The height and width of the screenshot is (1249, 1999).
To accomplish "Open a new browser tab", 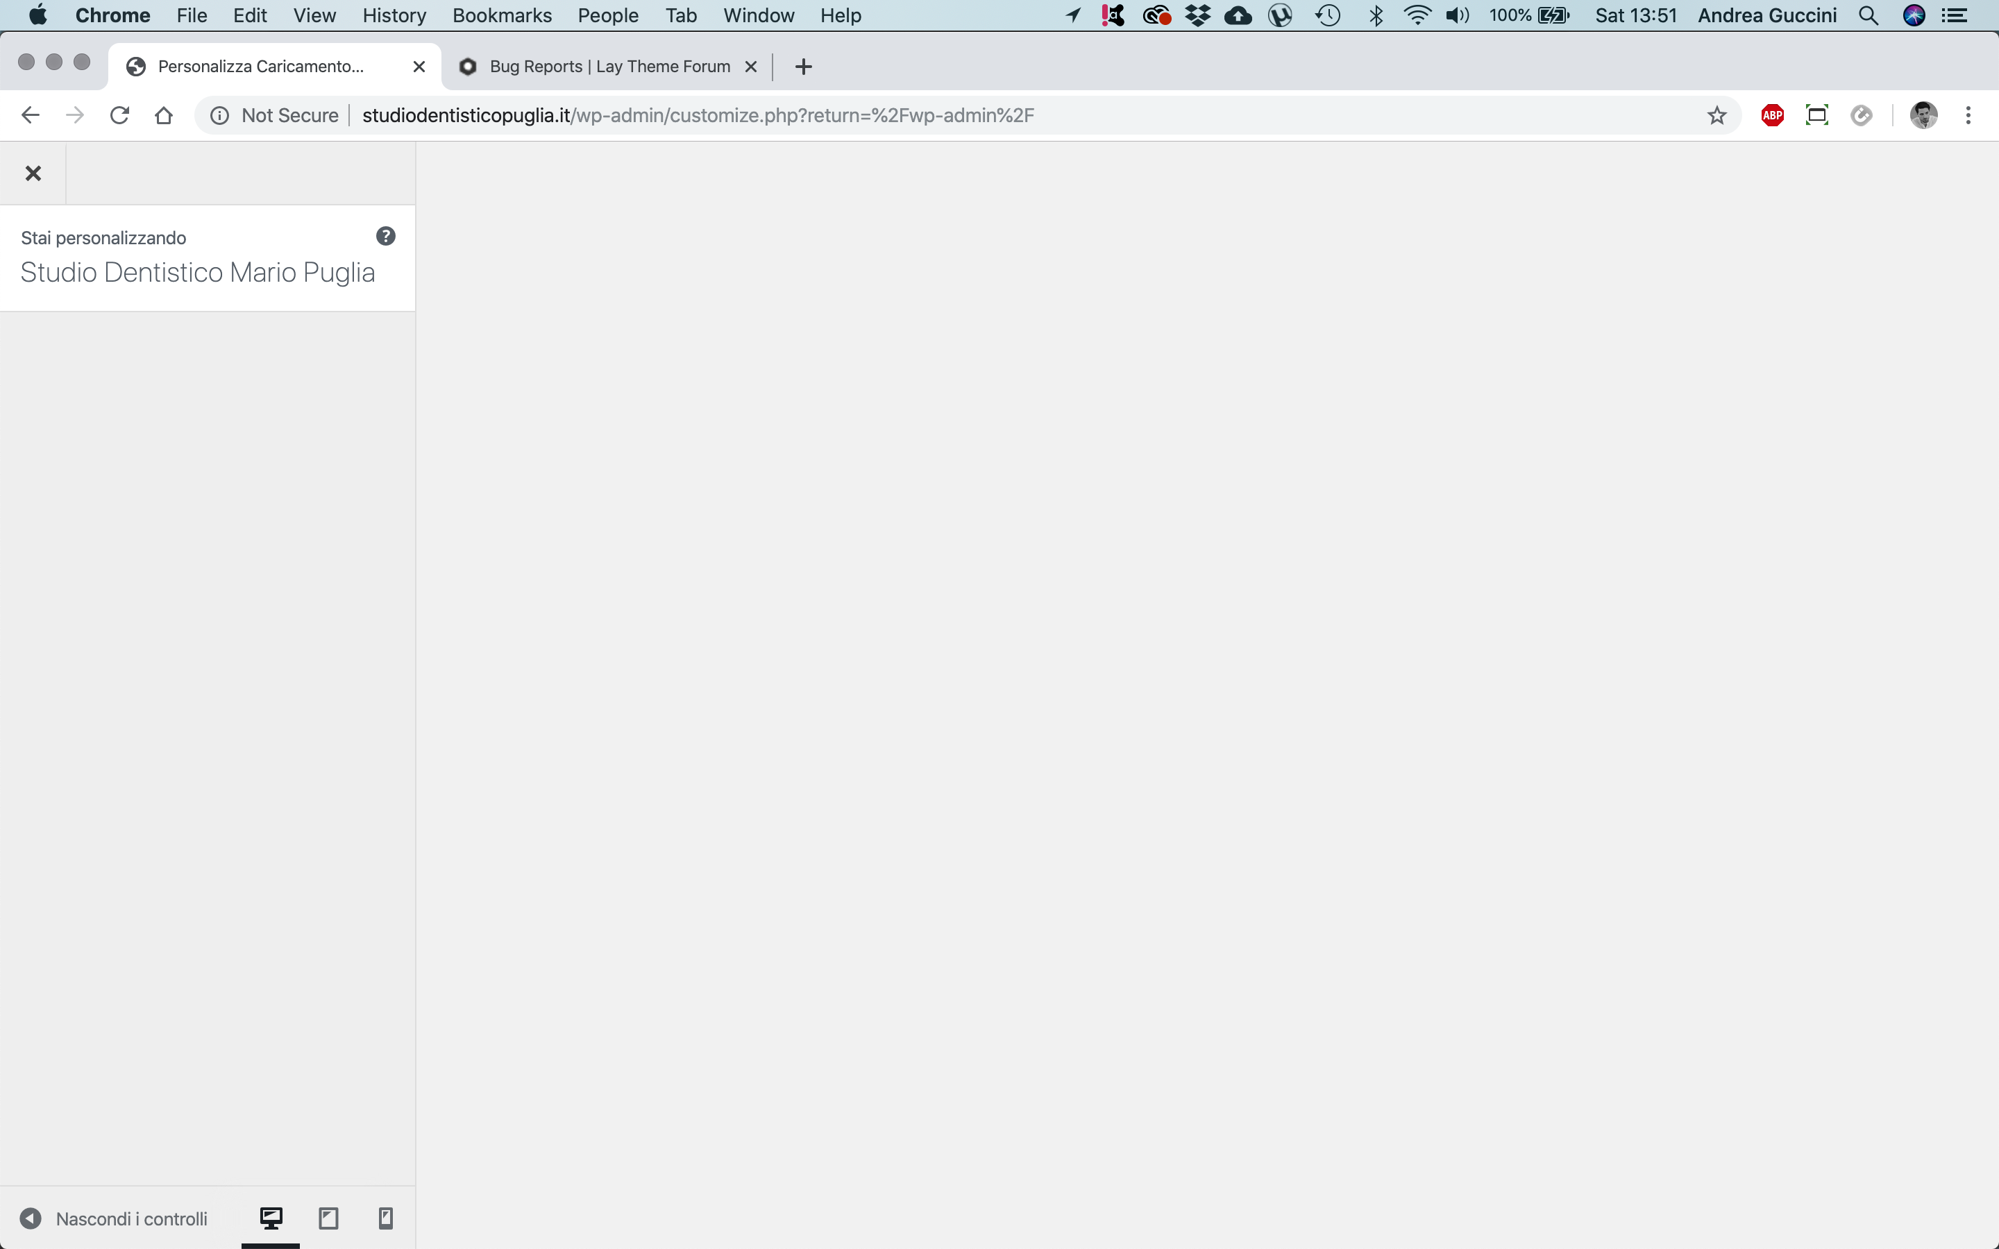I will click(803, 67).
